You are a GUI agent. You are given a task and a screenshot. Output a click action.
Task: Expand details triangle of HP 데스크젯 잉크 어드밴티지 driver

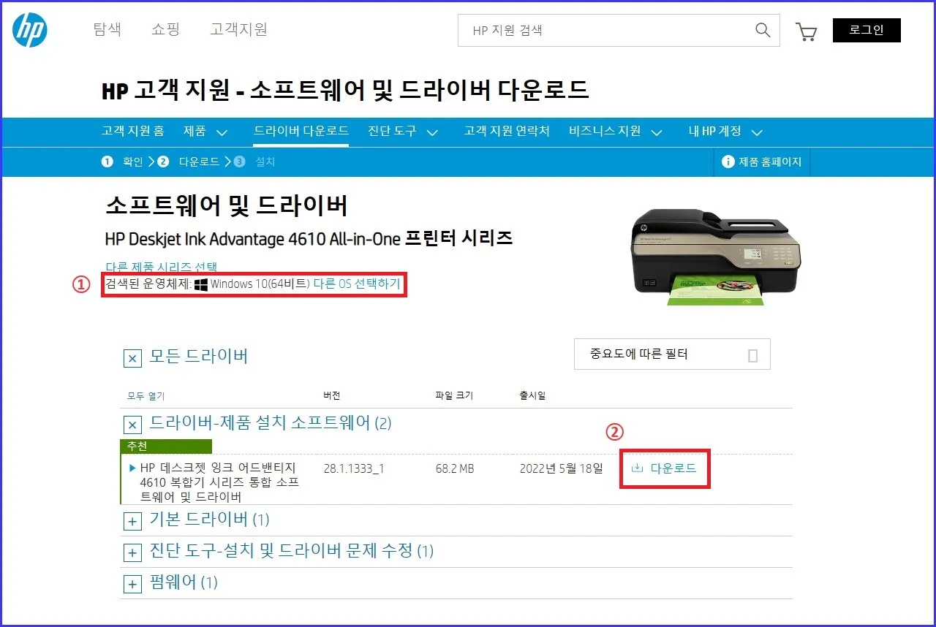[132, 468]
